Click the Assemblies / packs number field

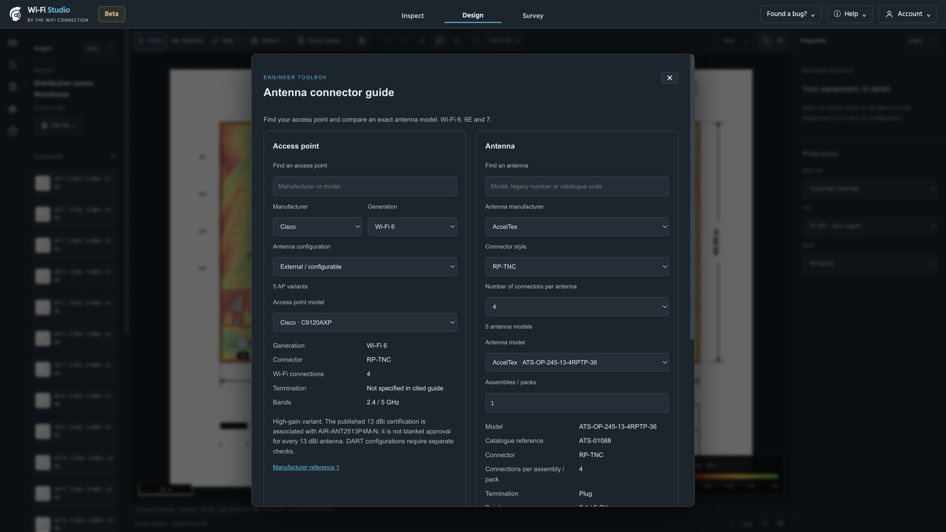577,403
